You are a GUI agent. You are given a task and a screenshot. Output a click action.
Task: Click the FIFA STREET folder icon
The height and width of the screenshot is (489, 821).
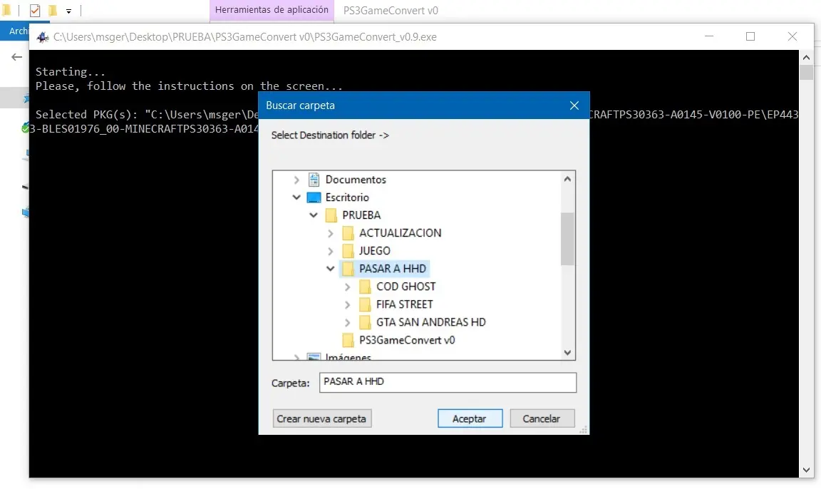click(x=364, y=304)
